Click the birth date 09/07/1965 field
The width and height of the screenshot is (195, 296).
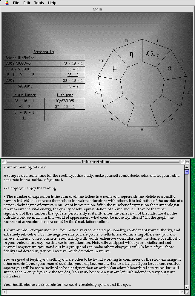pyautogui.click(x=65, y=101)
